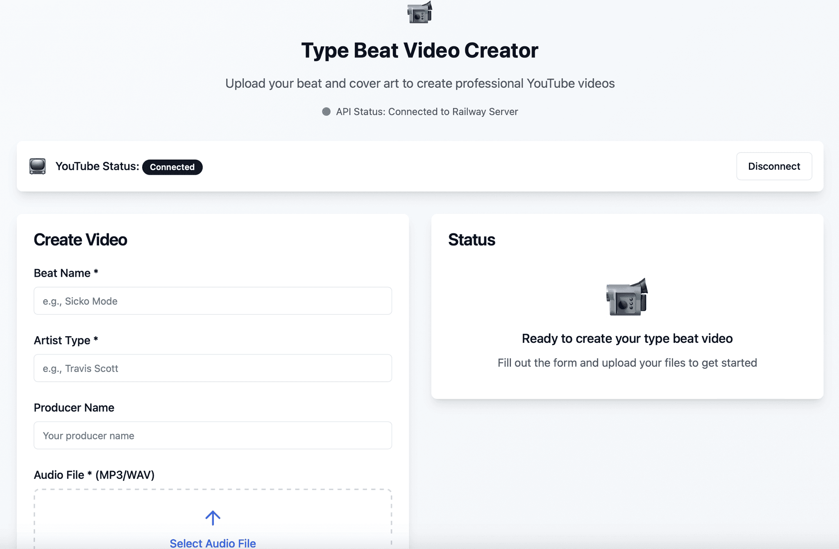Image resolution: width=839 pixels, height=549 pixels.
Task: Click the upload arrow icon
Action: pyautogui.click(x=213, y=518)
